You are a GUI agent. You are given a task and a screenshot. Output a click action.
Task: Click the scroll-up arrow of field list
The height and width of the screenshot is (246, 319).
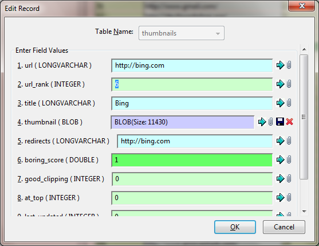coord(304,49)
